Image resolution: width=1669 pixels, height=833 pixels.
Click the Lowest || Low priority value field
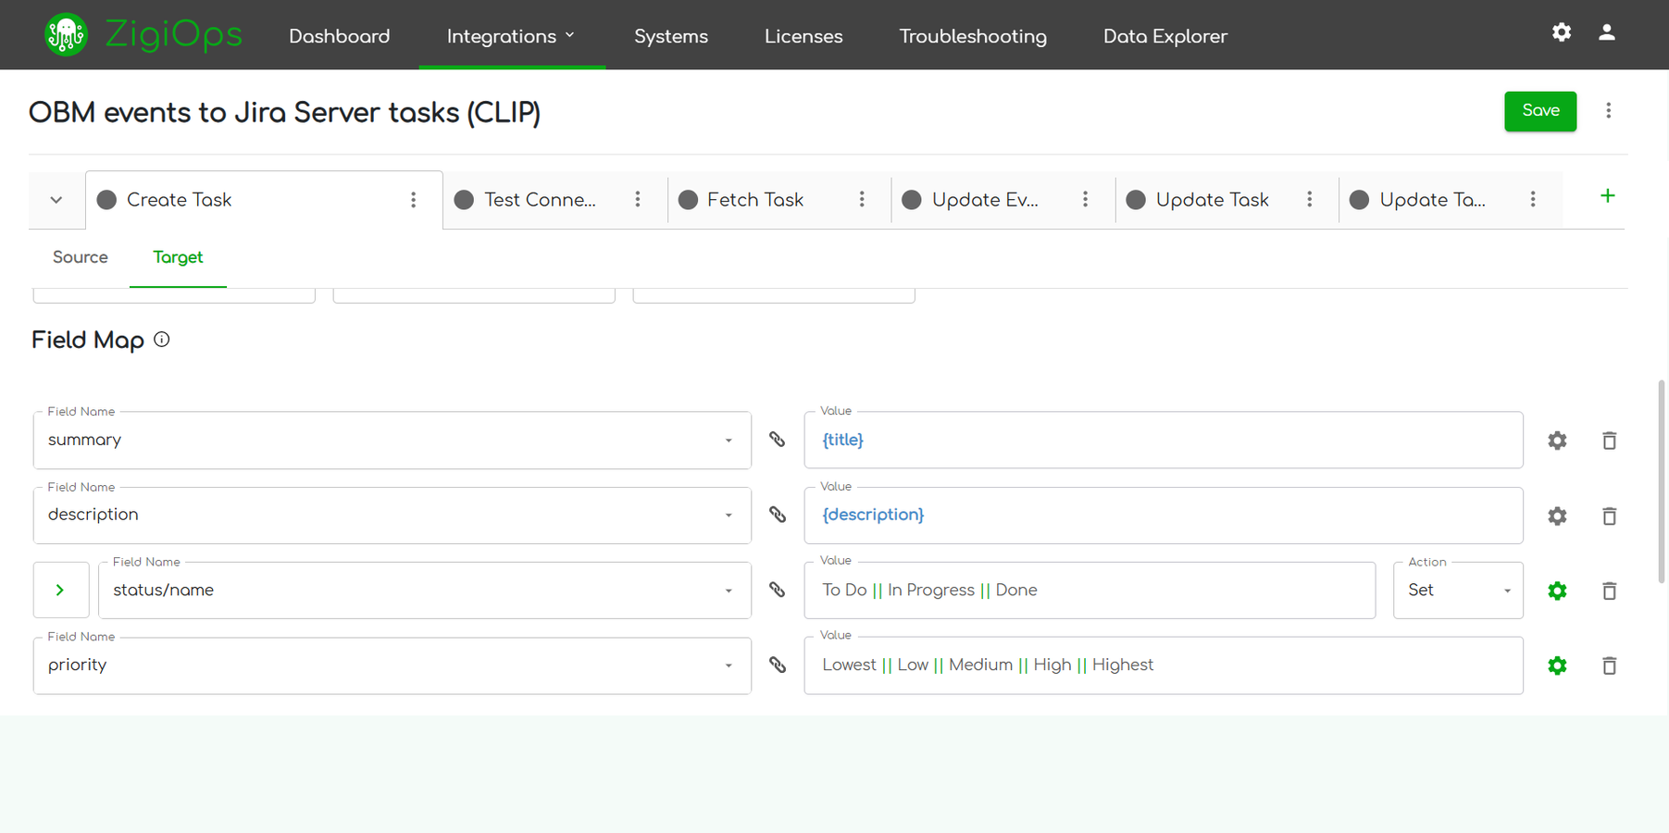tap(1164, 665)
